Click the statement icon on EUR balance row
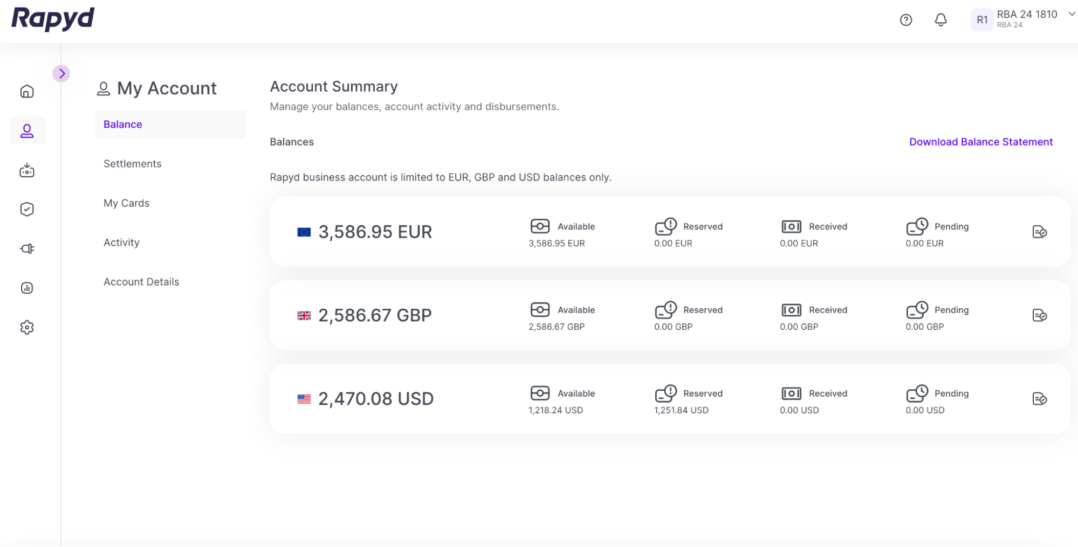Viewport: 1078px width, 547px height. [1039, 232]
